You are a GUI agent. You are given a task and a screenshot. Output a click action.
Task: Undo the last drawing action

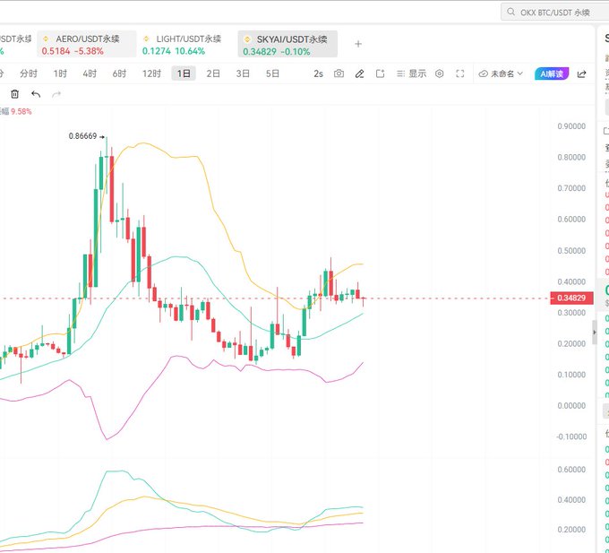(x=36, y=94)
